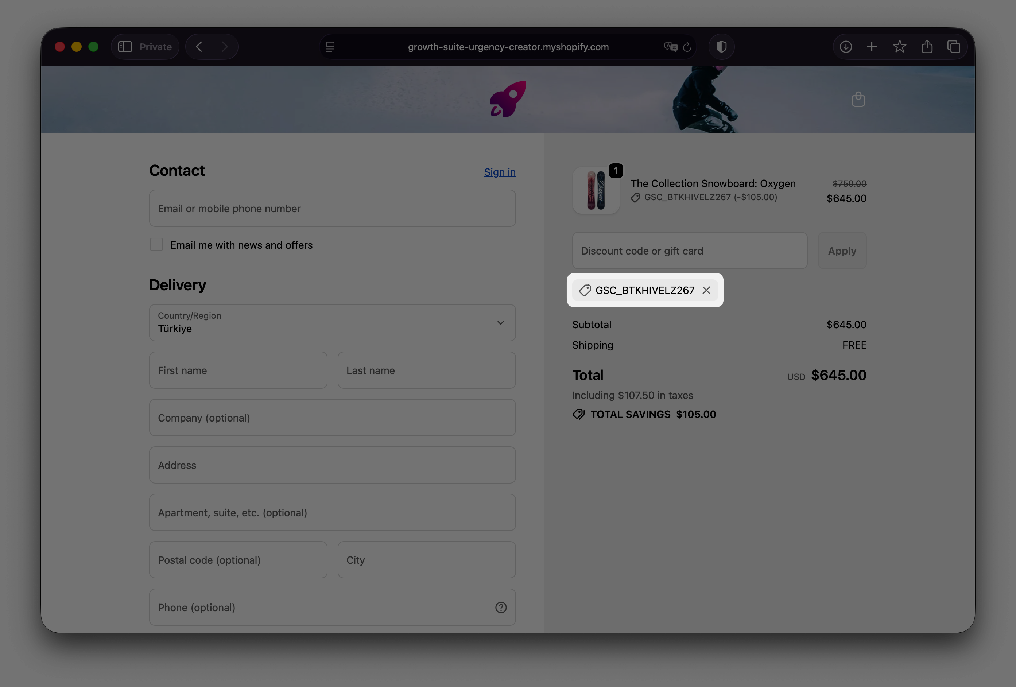This screenshot has height=687, width=1016.
Task: Add a new tab with plus icon
Action: 872,47
